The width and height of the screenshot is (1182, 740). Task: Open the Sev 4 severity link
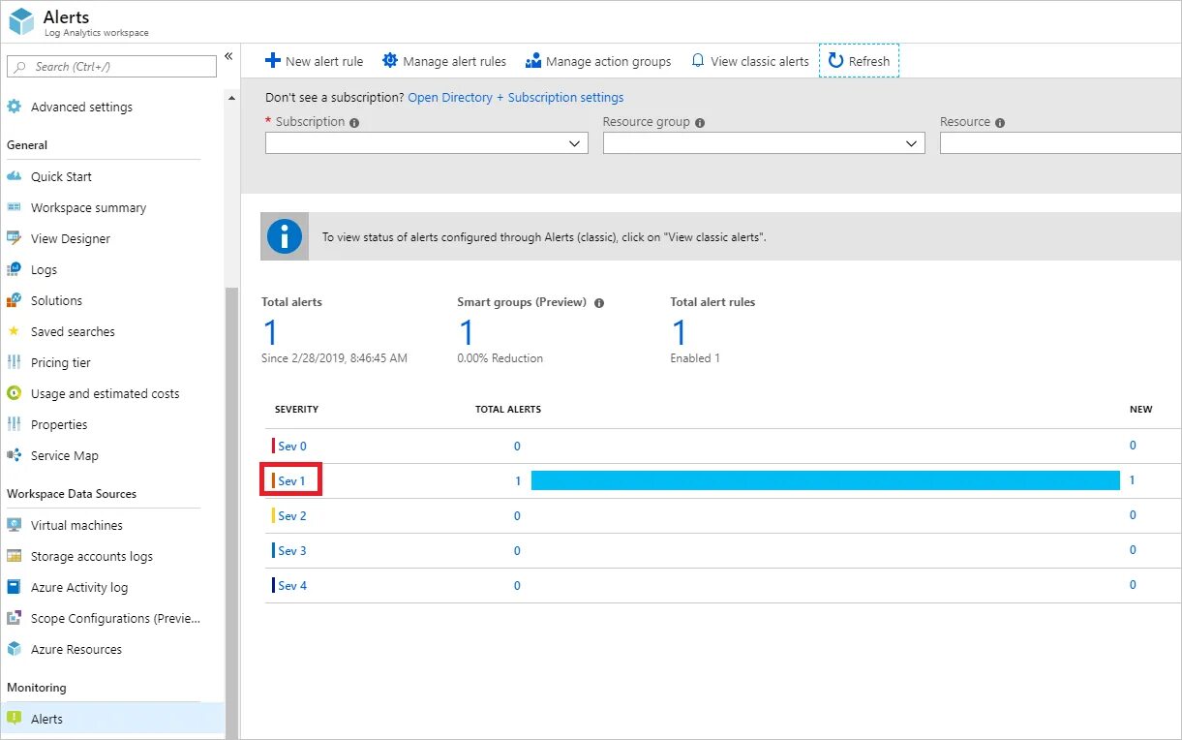(292, 585)
